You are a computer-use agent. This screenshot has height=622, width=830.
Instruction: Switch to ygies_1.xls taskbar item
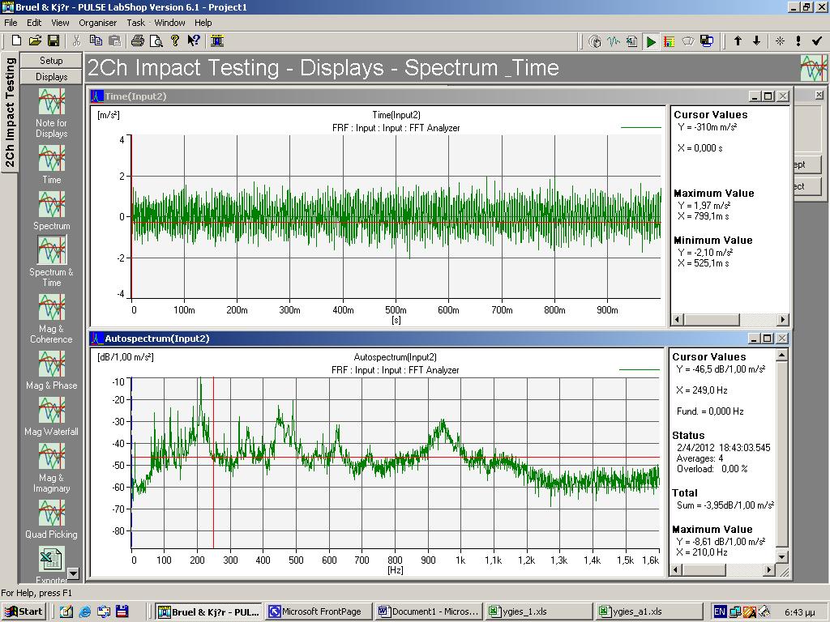pyautogui.click(x=539, y=611)
